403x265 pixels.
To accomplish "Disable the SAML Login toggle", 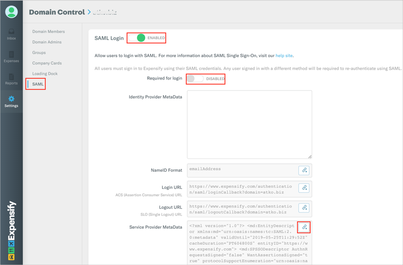I will (x=137, y=38).
